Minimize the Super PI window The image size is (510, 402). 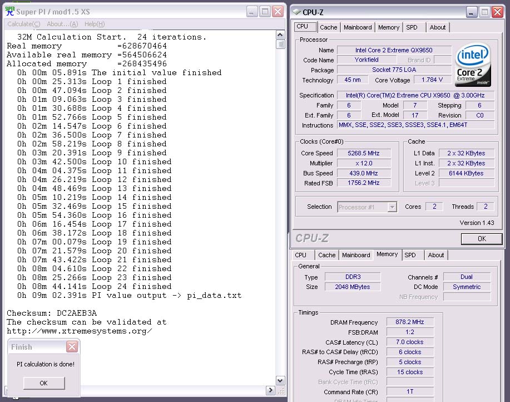point(252,12)
